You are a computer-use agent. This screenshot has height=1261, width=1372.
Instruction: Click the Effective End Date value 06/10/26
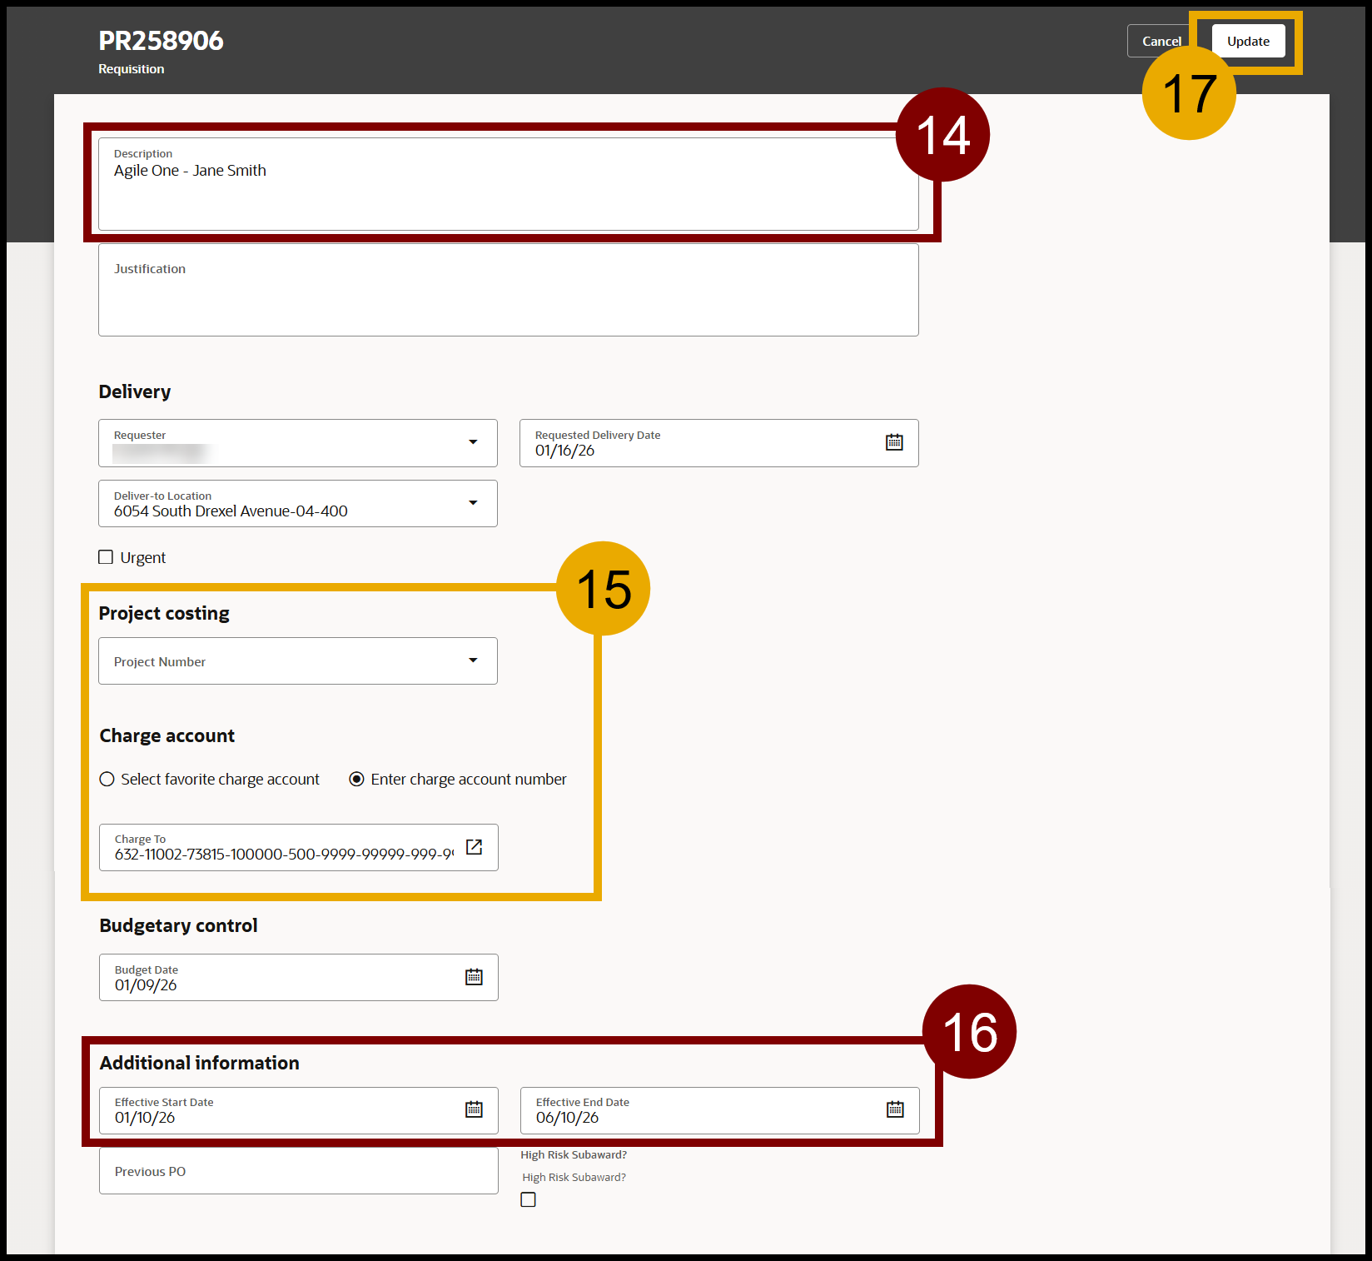pos(568,1118)
